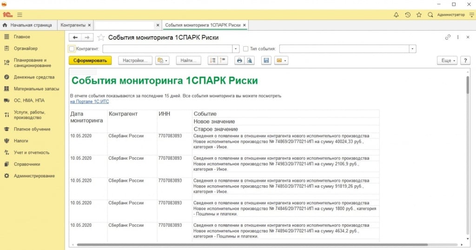Click the print report icon
The image size is (476, 250).
coord(239,60)
